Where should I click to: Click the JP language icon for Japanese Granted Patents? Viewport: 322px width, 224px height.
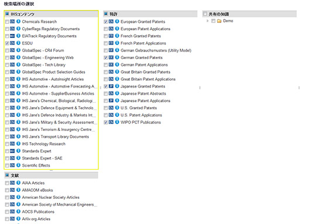[x=111, y=86]
